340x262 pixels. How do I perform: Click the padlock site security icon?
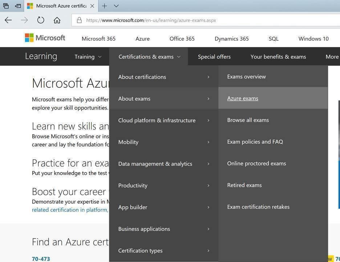(79, 20)
